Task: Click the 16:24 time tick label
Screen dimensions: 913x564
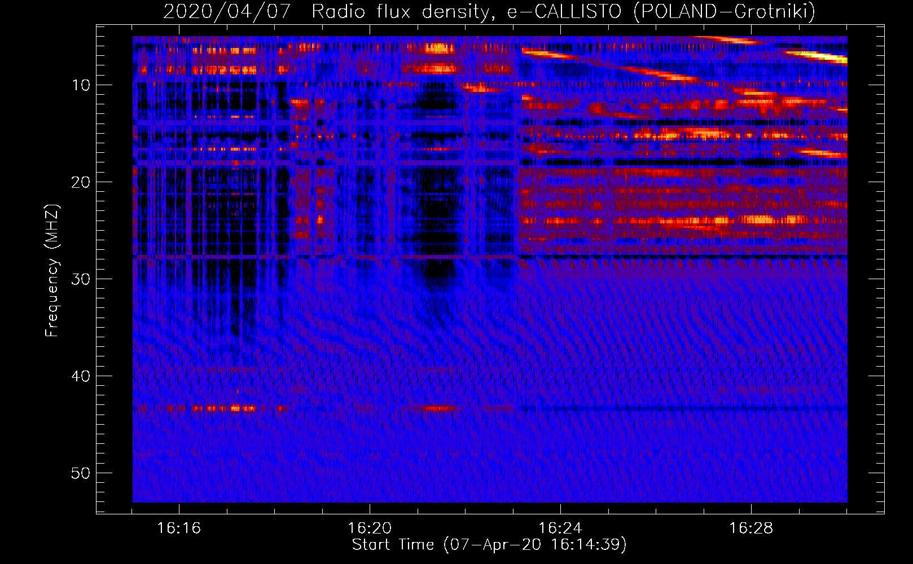Action: coord(560,528)
